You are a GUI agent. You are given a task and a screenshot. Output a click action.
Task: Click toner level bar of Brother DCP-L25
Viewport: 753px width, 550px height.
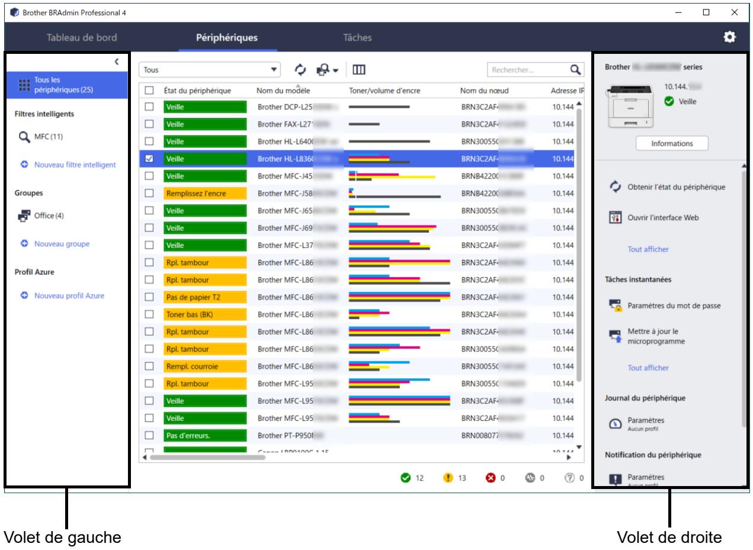click(379, 107)
